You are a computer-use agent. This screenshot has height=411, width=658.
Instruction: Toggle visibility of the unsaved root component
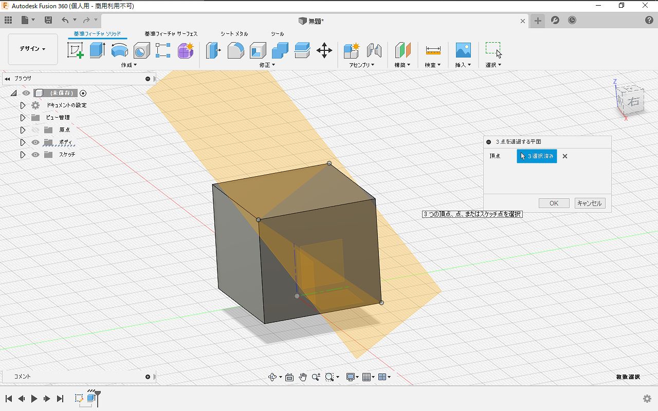point(26,93)
